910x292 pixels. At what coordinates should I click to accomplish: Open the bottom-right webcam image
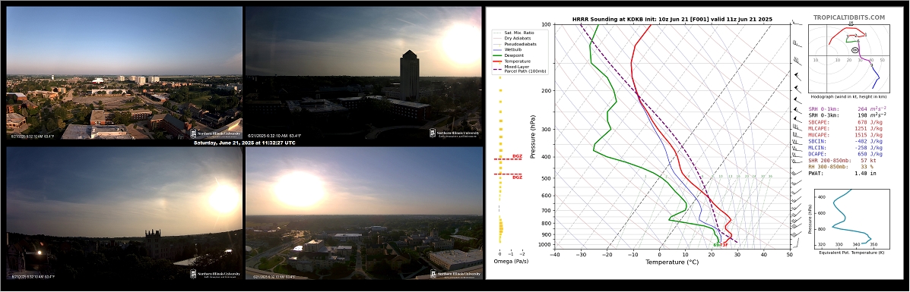(x=364, y=214)
